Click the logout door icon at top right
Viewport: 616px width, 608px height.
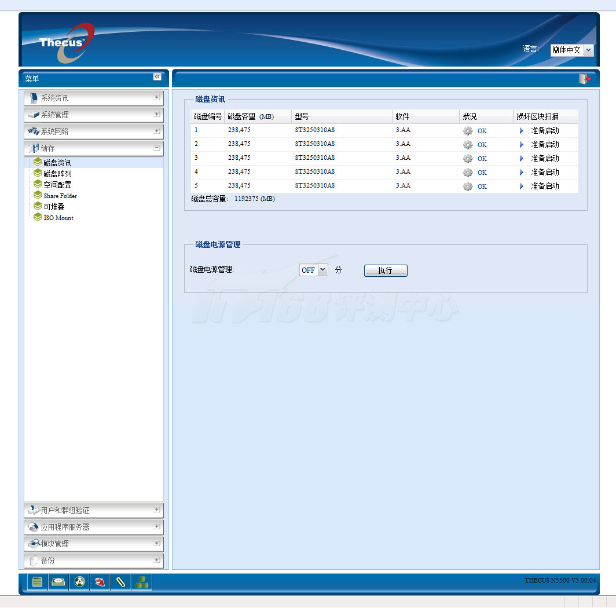pos(585,79)
